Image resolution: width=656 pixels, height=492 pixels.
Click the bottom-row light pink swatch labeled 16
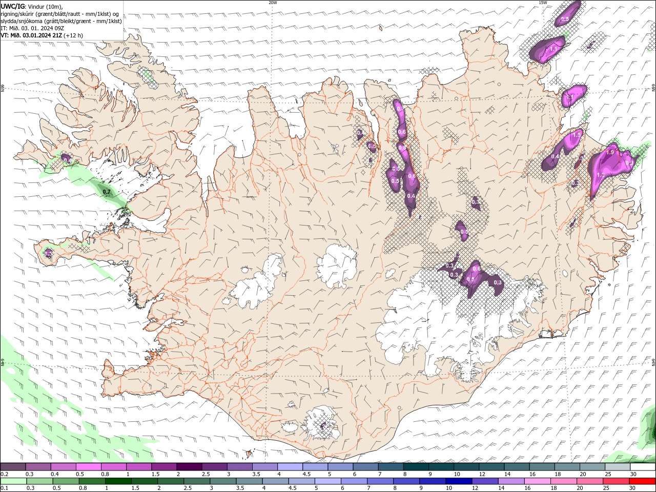point(538,481)
